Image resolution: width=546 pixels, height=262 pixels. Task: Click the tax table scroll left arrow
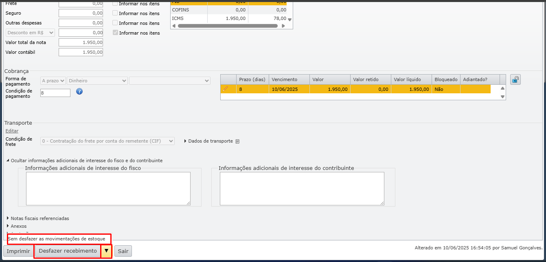(174, 26)
